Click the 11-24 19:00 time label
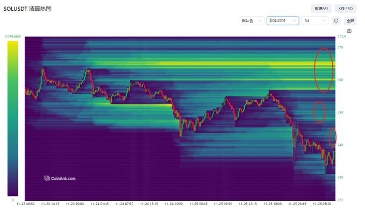365x212 pixels. (174, 204)
